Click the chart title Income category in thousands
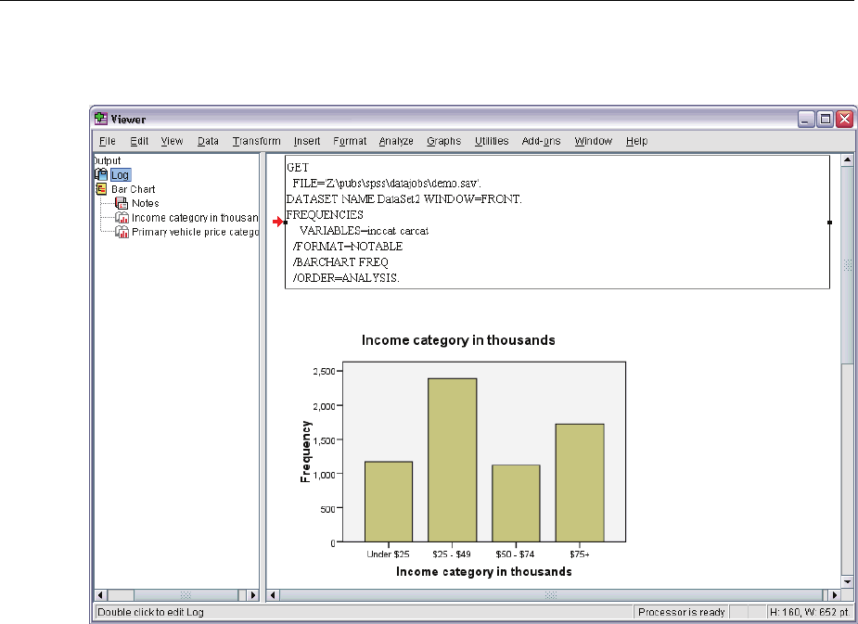858x624 pixels. tap(458, 340)
